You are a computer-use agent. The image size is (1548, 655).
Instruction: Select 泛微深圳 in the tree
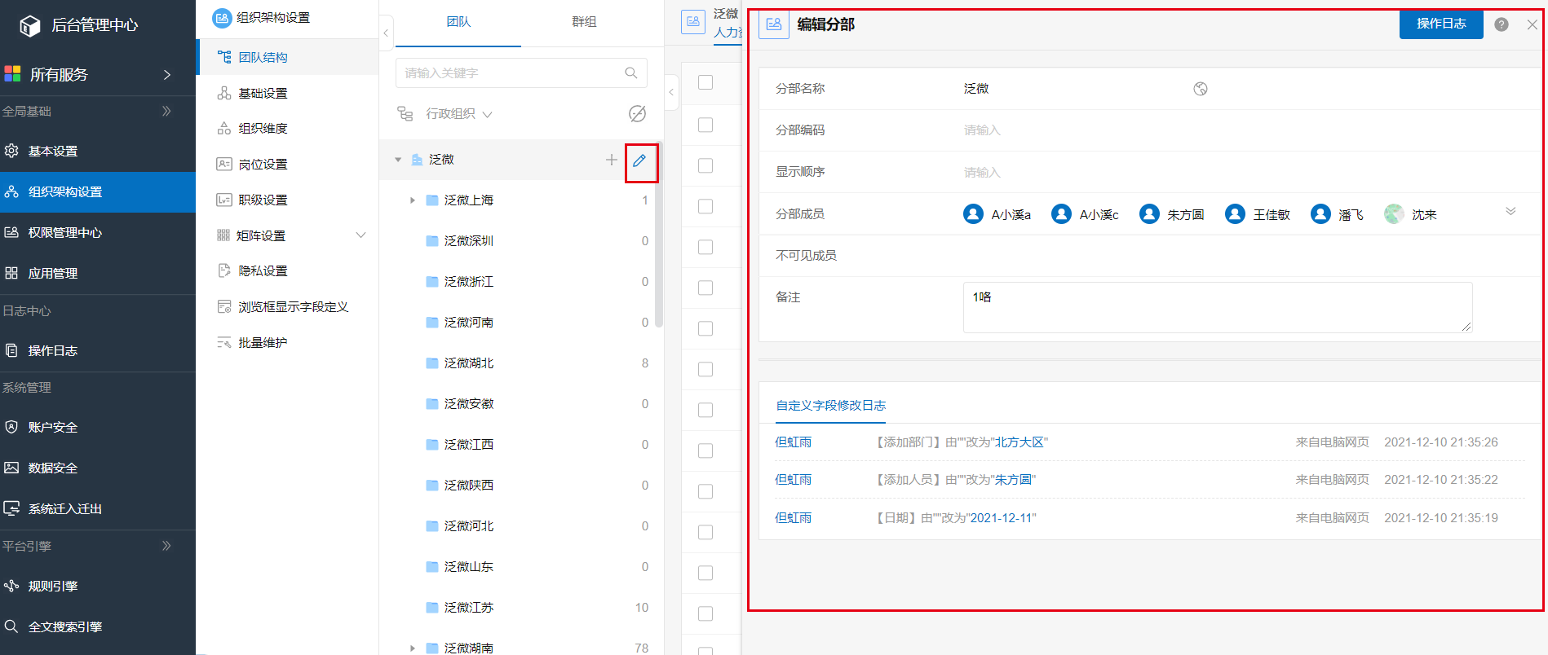469,241
